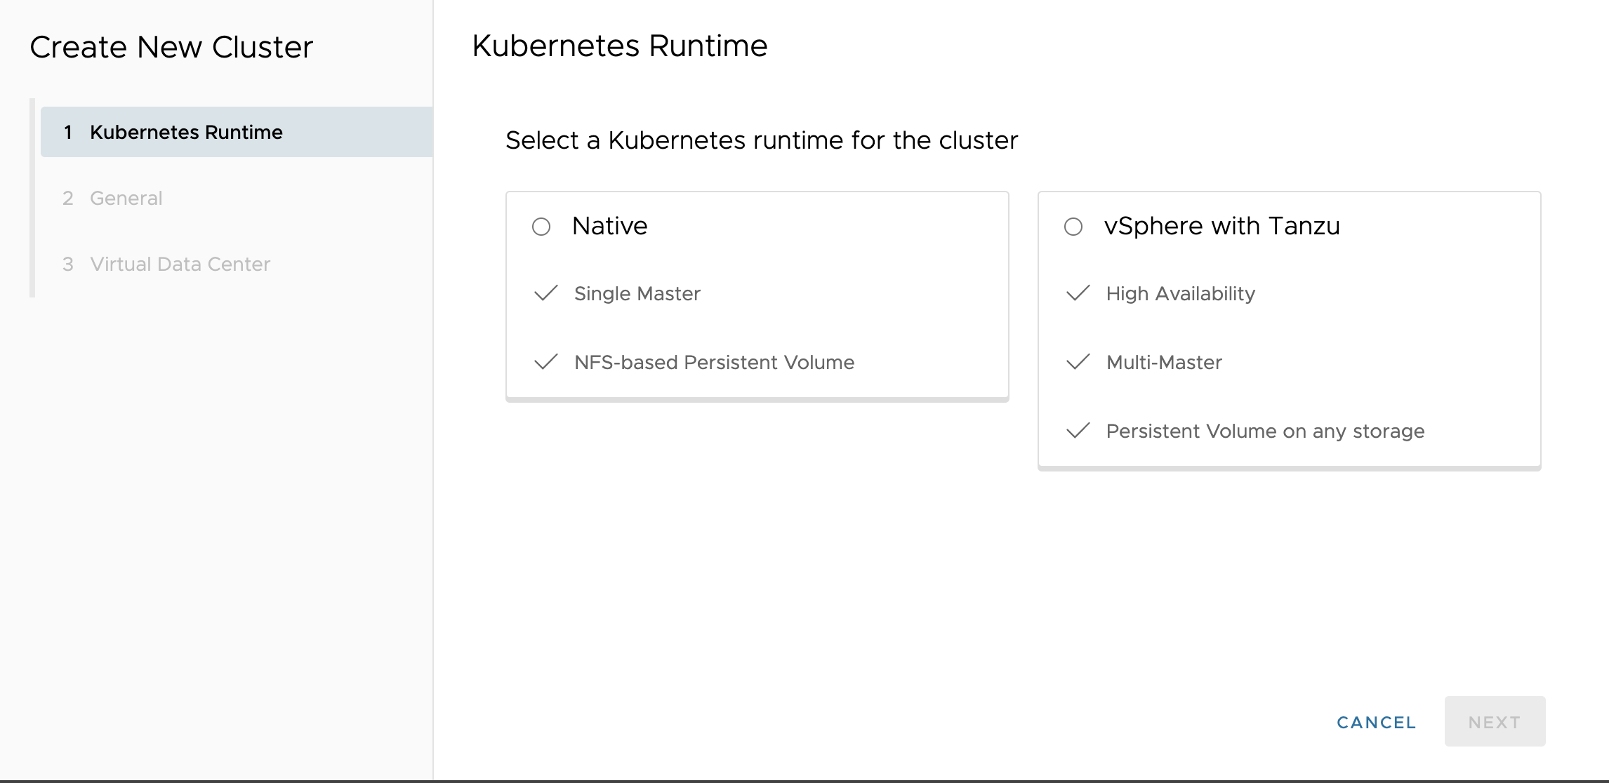Image resolution: width=1609 pixels, height=783 pixels.
Task: Click the Single Master feature text
Action: [637, 293]
